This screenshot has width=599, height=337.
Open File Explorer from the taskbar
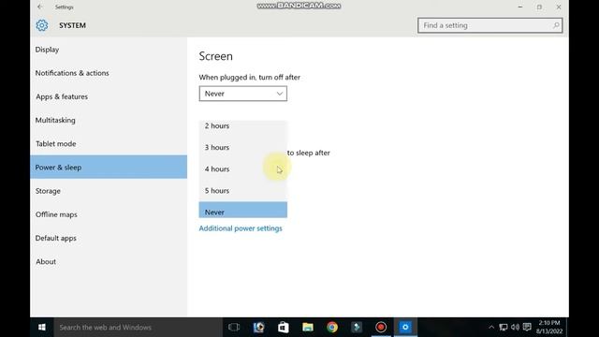point(308,328)
